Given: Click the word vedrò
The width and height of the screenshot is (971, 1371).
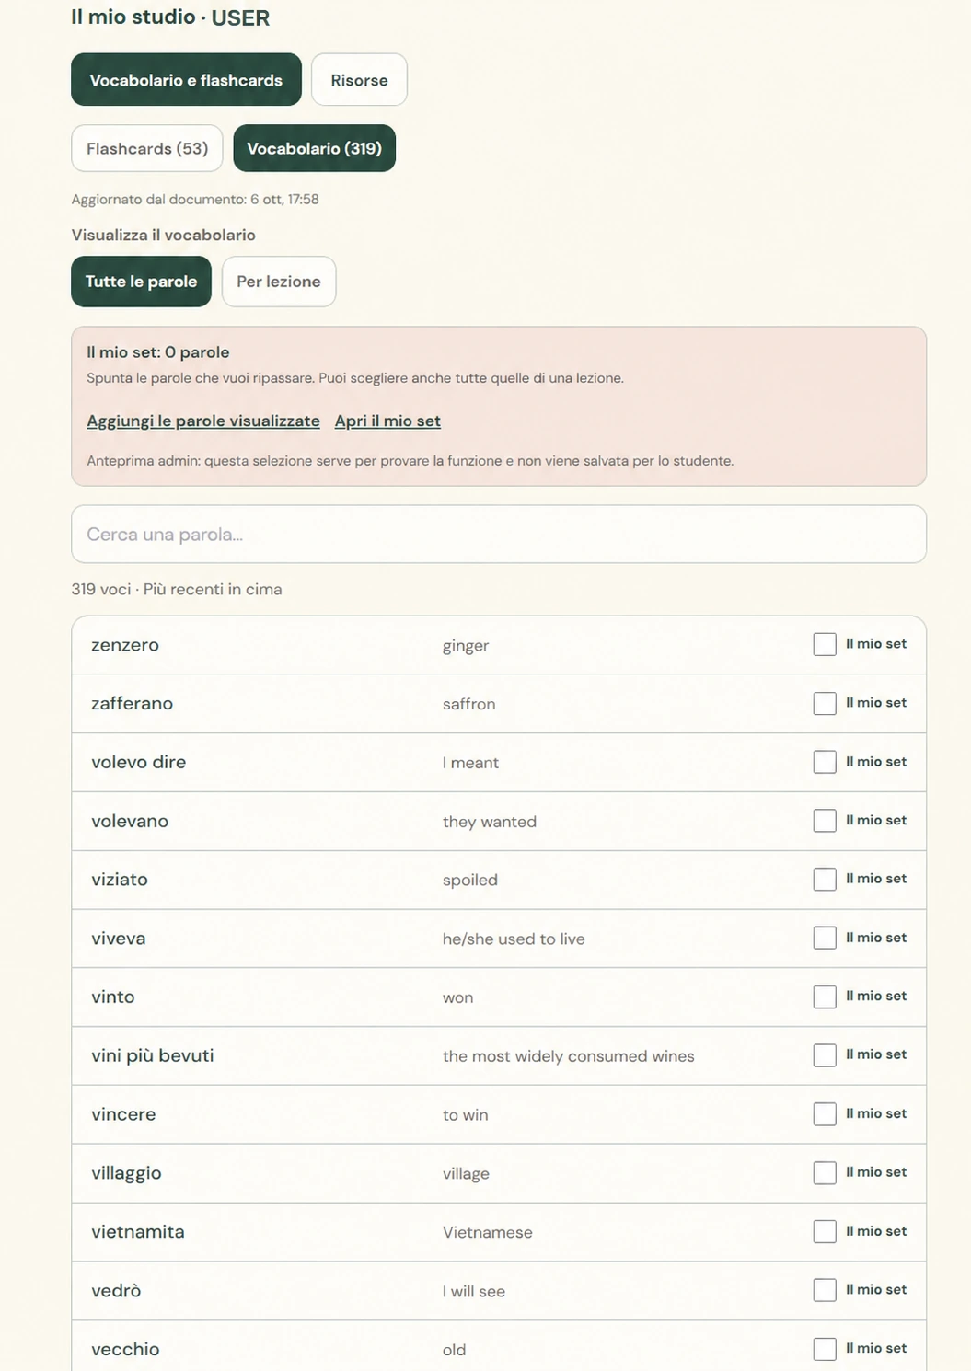Looking at the screenshot, I should point(116,1290).
